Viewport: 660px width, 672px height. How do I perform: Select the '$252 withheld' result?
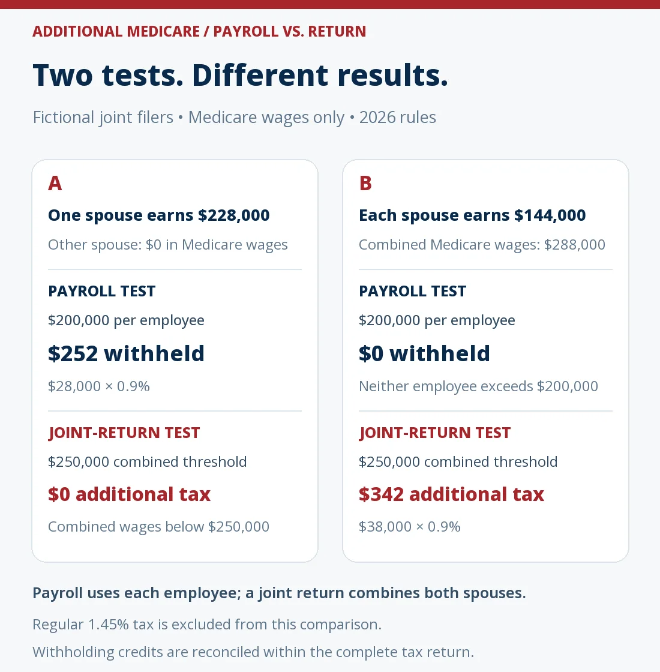click(126, 353)
